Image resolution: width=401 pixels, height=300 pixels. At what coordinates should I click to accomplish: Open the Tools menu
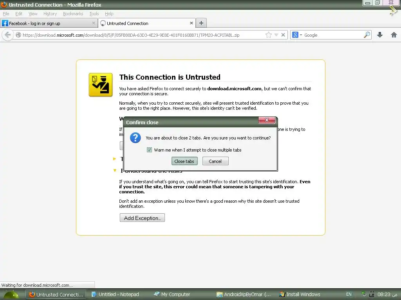94,14
